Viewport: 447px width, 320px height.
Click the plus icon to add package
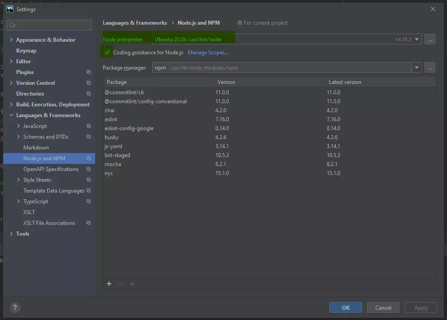pos(109,284)
